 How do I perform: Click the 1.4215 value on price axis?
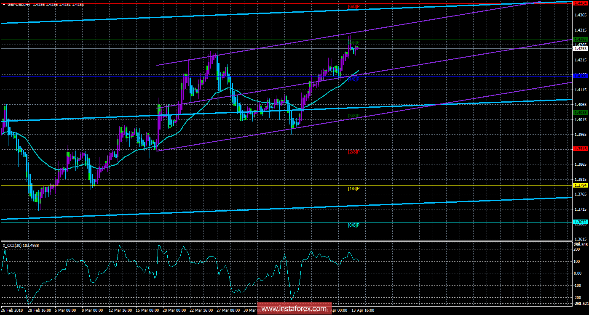click(x=580, y=60)
